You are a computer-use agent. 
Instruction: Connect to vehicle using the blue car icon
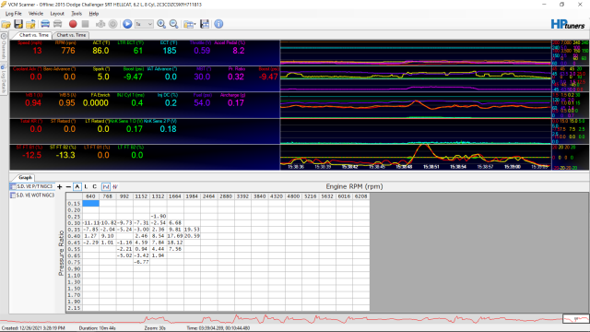pos(45,24)
